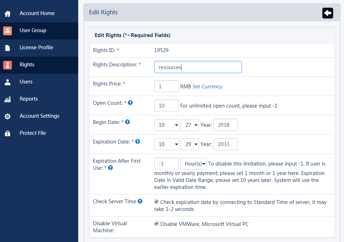Click the Reports chart icon

[8, 99]
